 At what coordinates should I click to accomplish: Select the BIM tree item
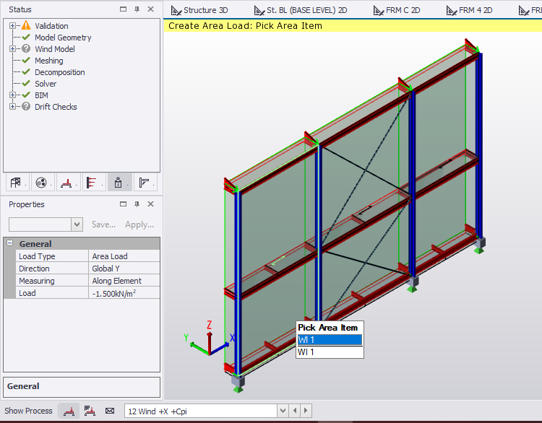pyautogui.click(x=41, y=95)
